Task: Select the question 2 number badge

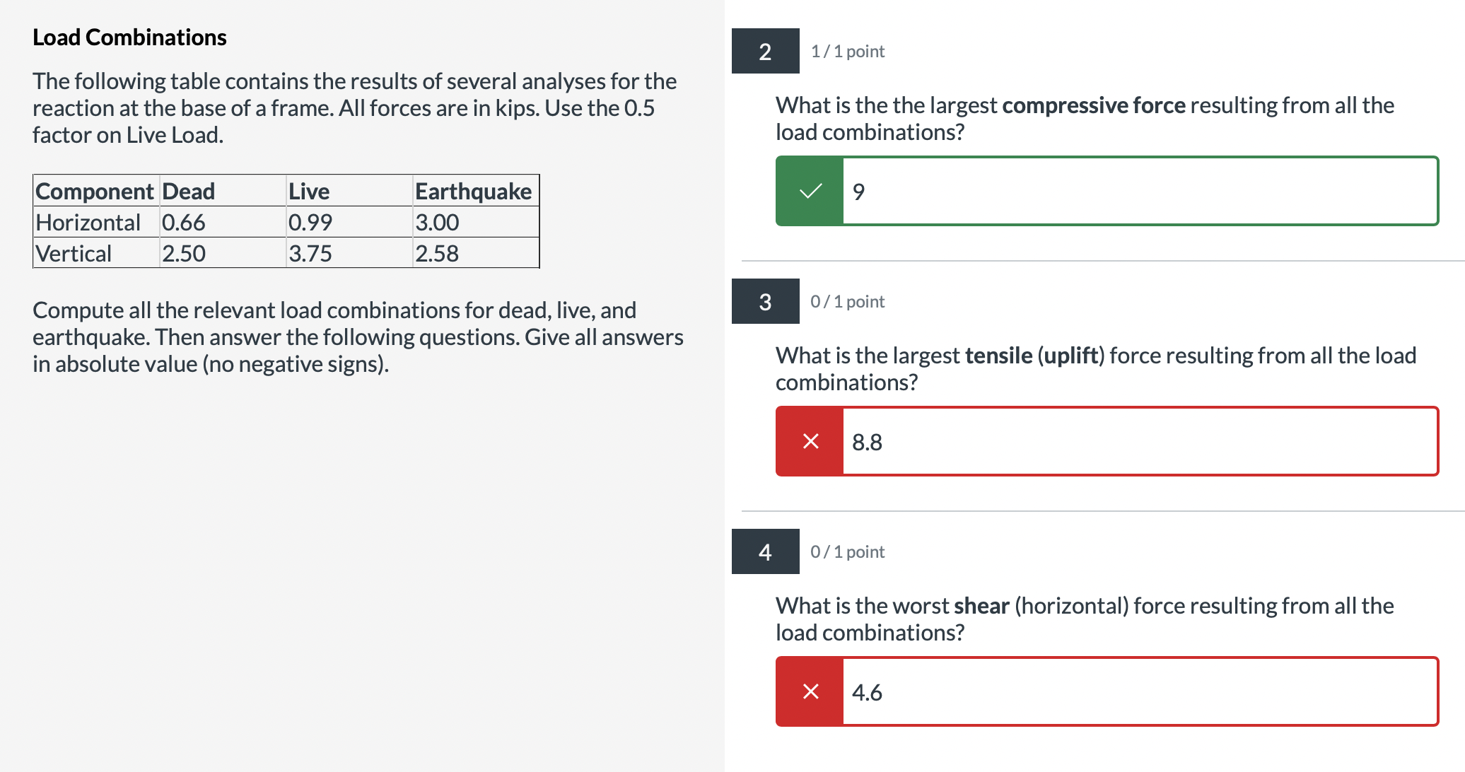Action: click(764, 51)
